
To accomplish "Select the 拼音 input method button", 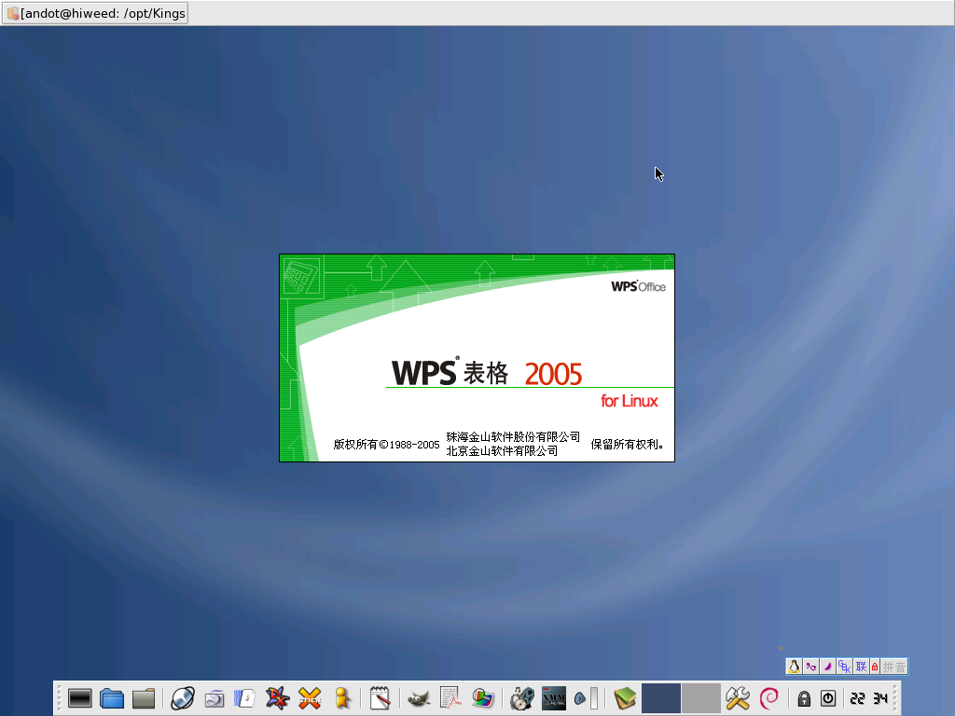I will pos(894,667).
